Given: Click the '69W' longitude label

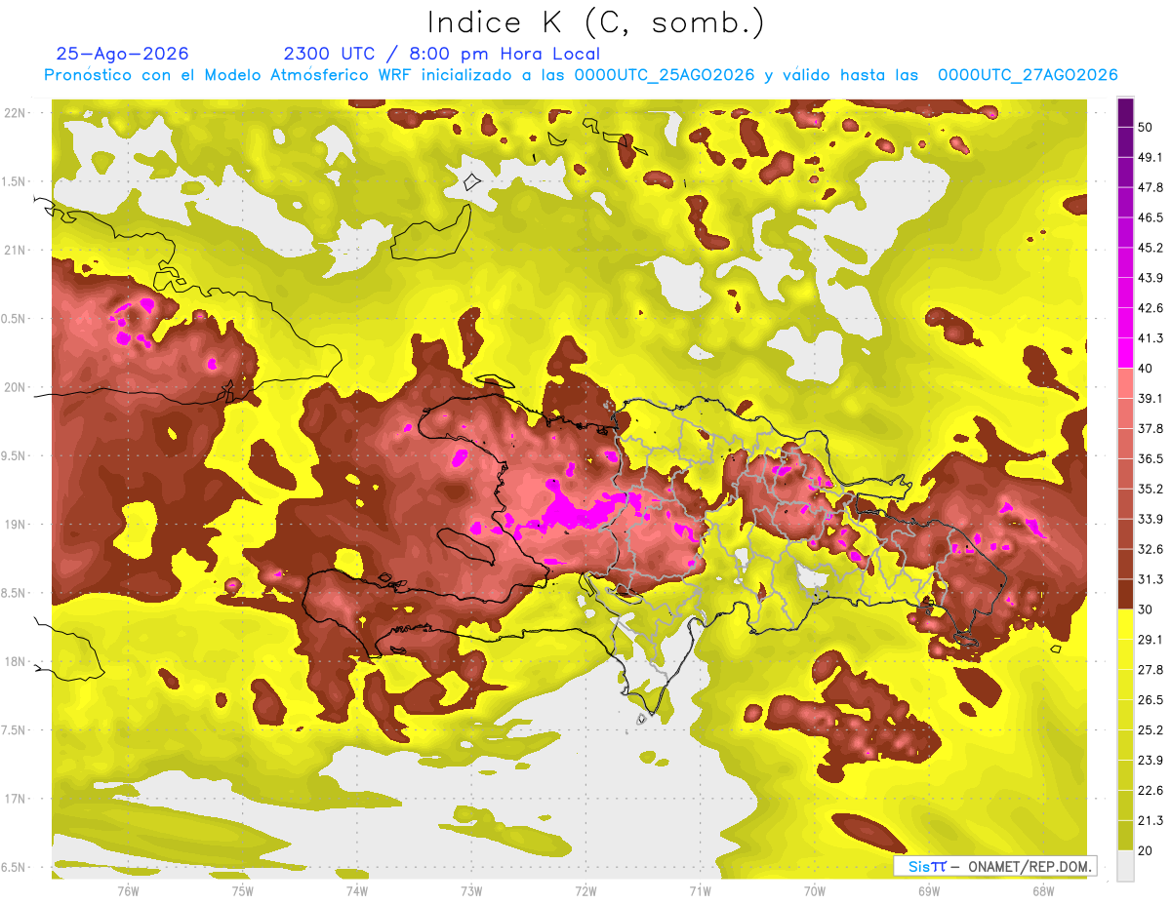Looking at the screenshot, I should 929,890.
